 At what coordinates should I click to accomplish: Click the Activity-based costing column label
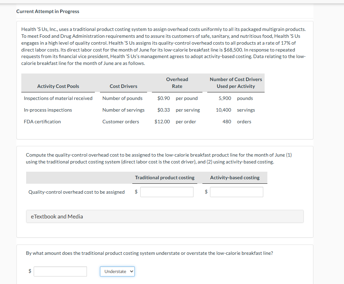pyautogui.click(x=235, y=178)
